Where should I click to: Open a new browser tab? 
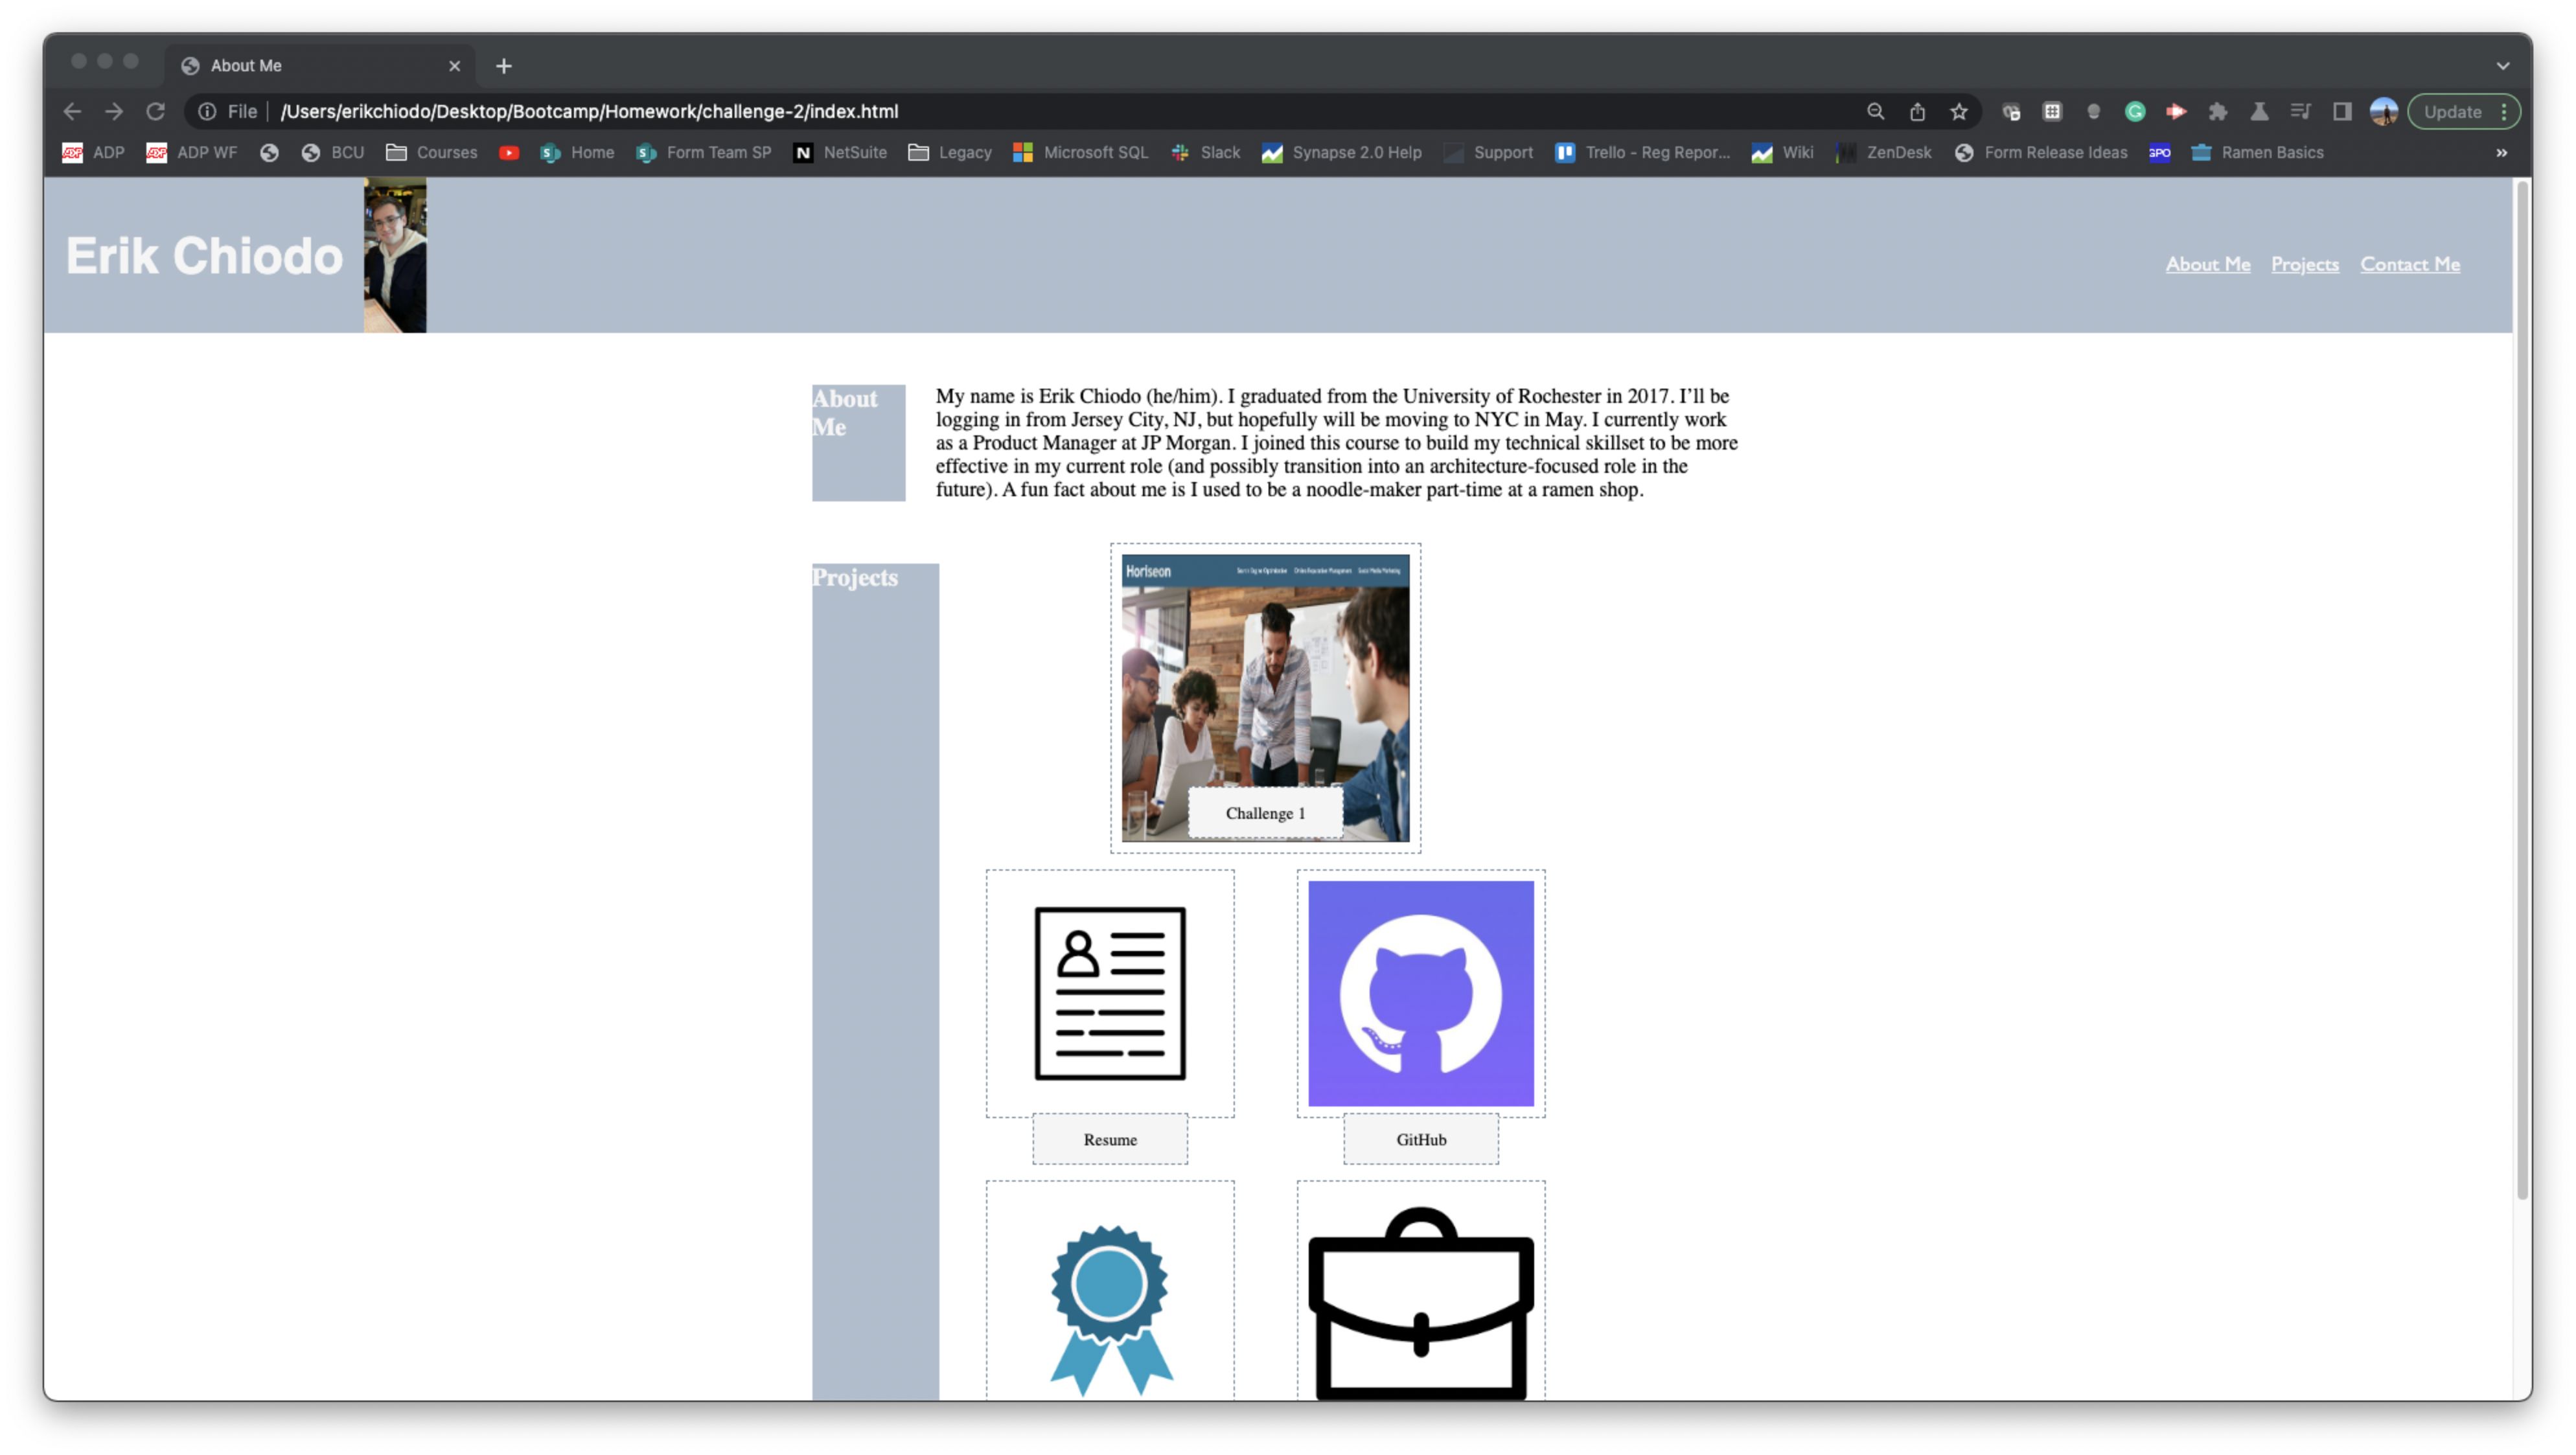504,66
